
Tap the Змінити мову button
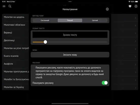(x=70, y=55)
